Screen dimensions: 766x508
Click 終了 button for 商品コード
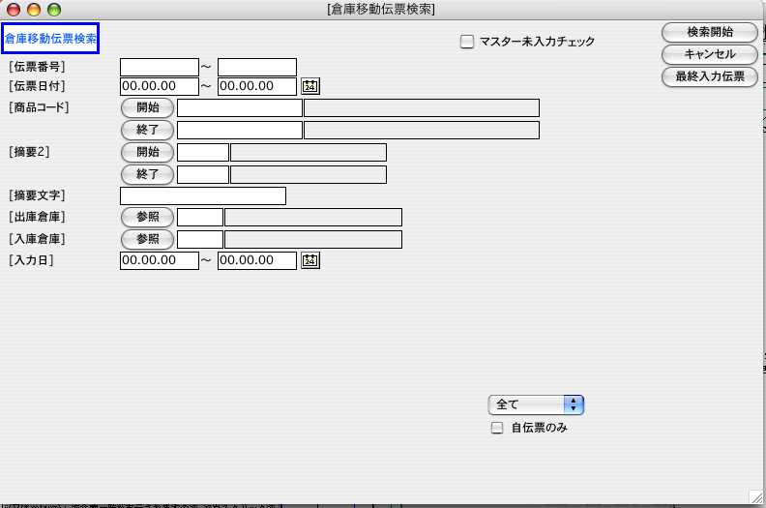[147, 130]
